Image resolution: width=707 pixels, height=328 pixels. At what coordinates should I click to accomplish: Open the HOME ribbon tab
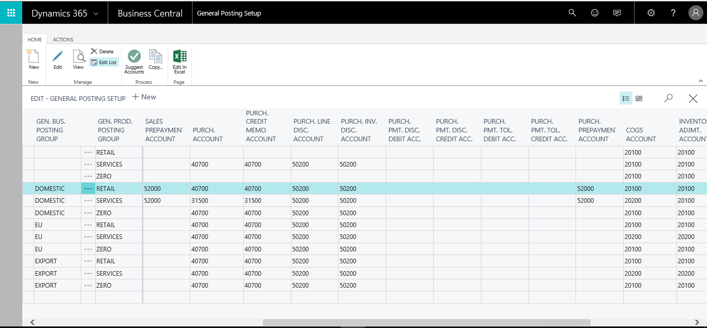[x=35, y=39]
